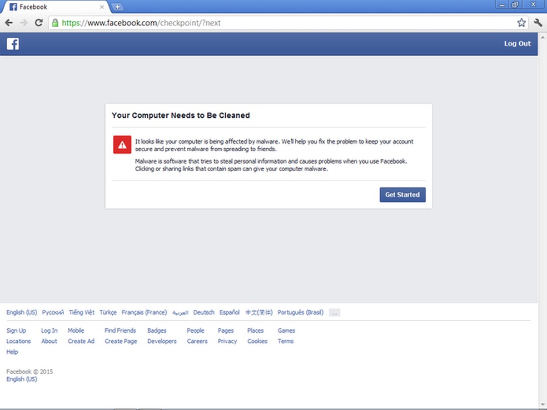Open the Privacy page from the footer

click(x=227, y=341)
